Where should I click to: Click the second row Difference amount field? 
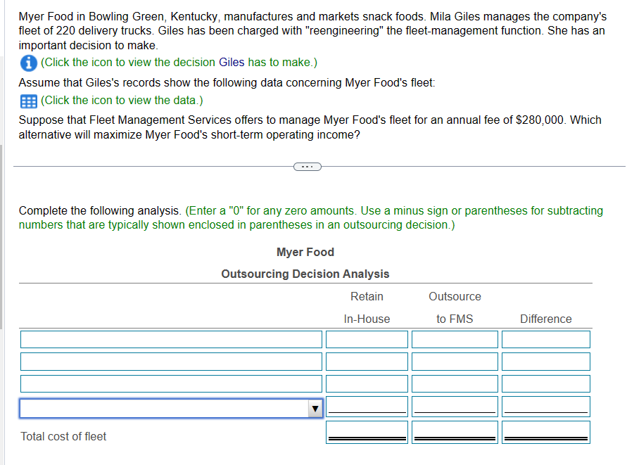point(546,361)
